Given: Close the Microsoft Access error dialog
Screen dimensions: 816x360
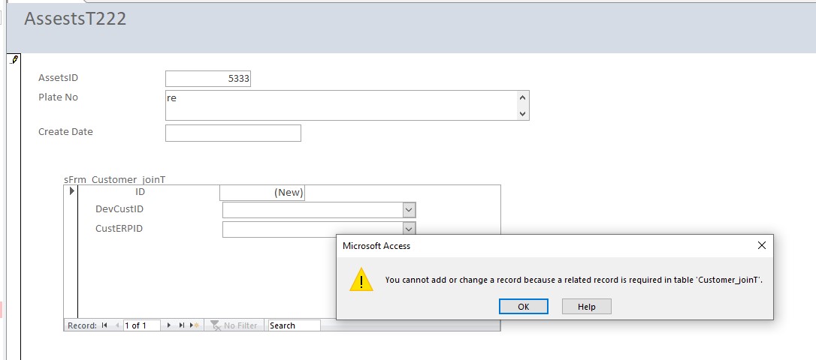Looking at the screenshot, I should tap(761, 245).
